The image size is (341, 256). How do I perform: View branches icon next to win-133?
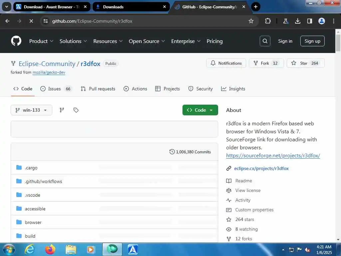(x=62, y=110)
